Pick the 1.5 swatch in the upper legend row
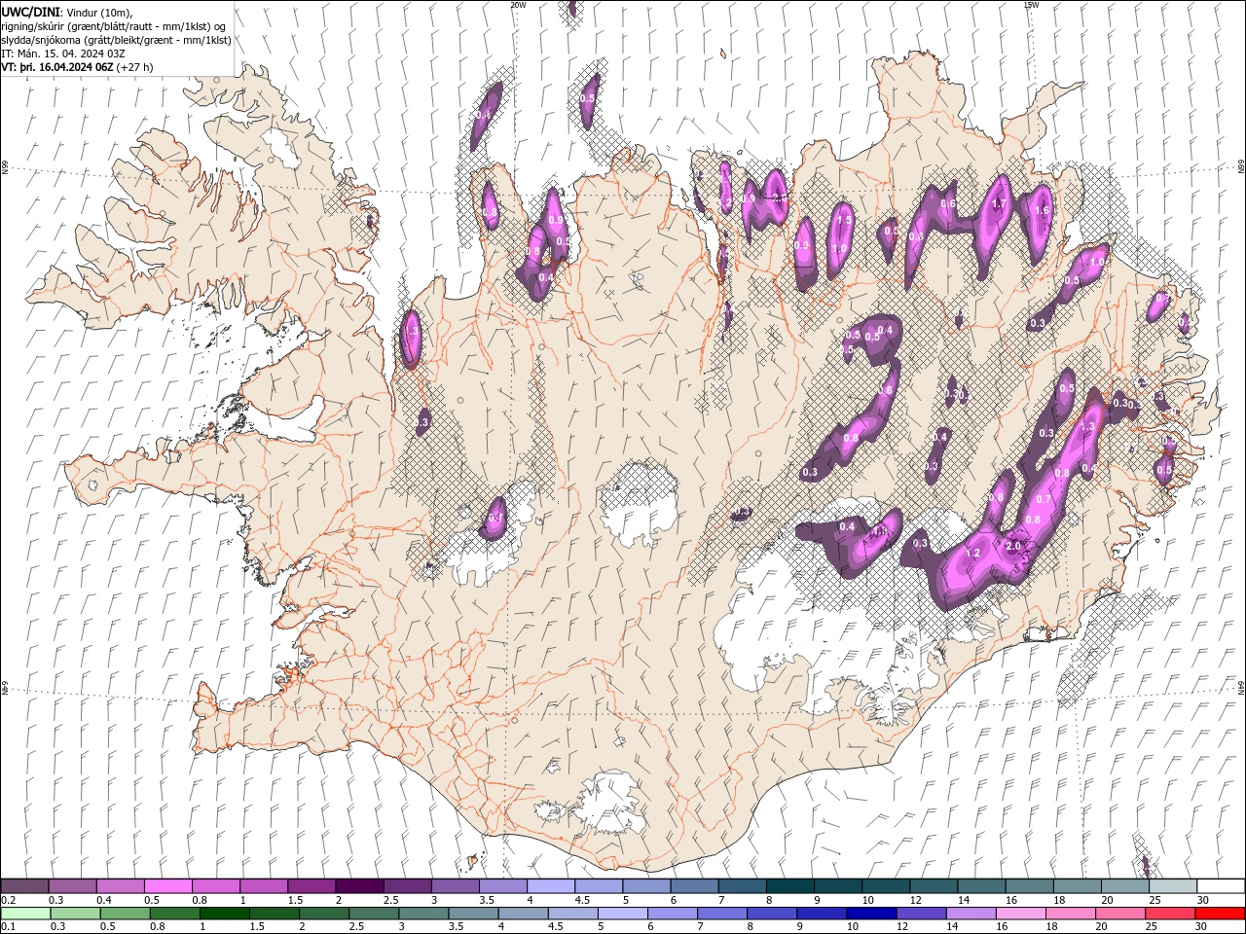The width and height of the screenshot is (1246, 934). [311, 886]
